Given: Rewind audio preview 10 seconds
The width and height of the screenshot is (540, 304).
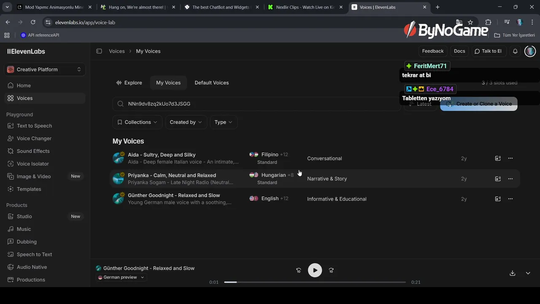Looking at the screenshot, I should click(299, 270).
